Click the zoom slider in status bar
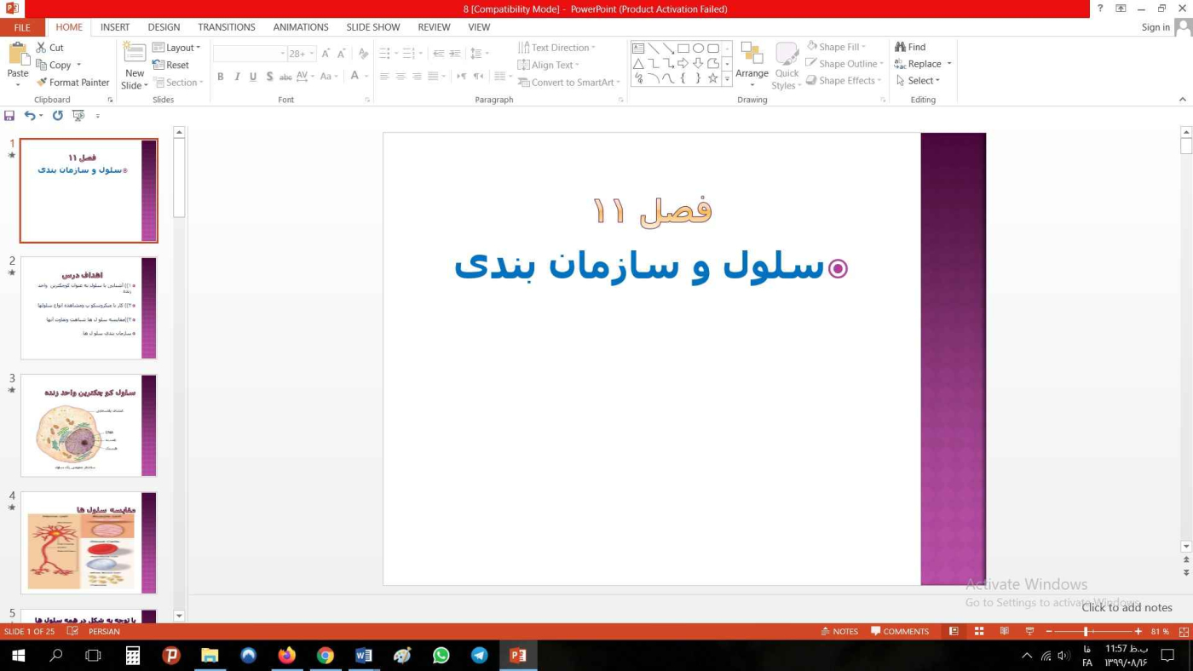The width and height of the screenshot is (1193, 671). 1086,631
